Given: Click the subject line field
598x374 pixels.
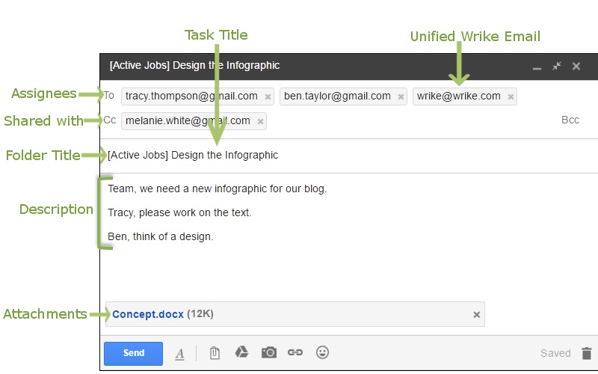Looking at the screenshot, I should coord(349,156).
